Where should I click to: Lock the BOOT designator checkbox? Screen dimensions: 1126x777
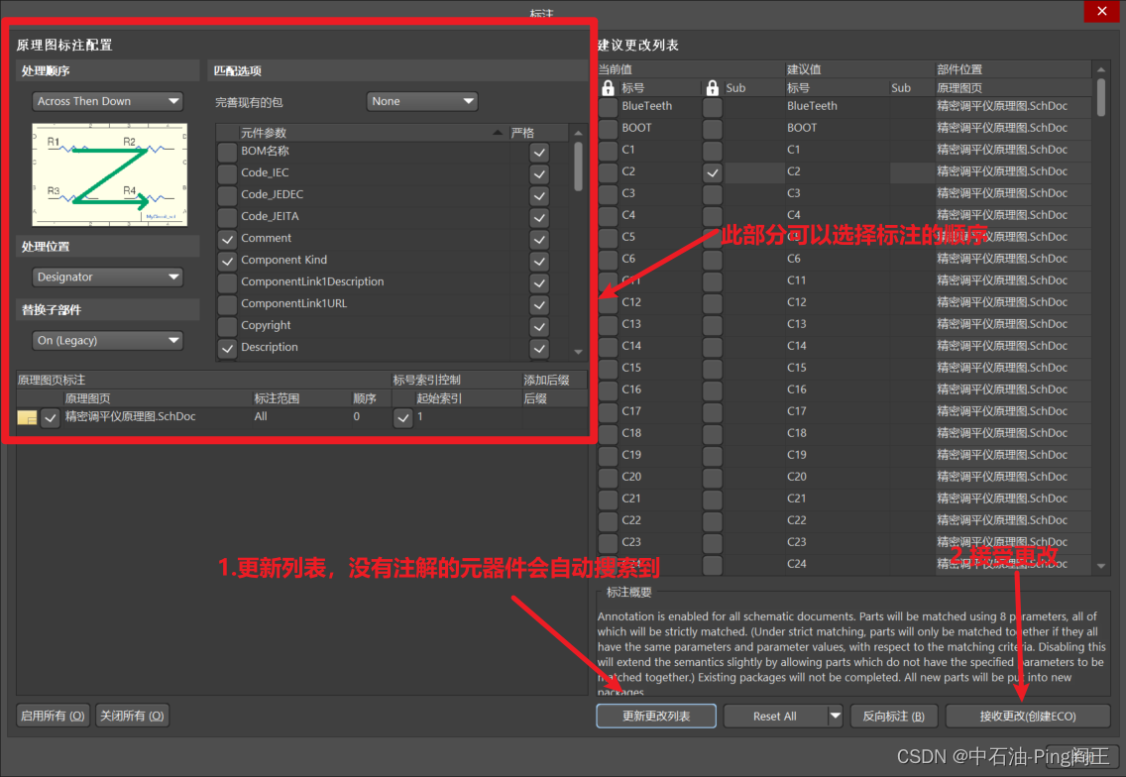tap(609, 129)
